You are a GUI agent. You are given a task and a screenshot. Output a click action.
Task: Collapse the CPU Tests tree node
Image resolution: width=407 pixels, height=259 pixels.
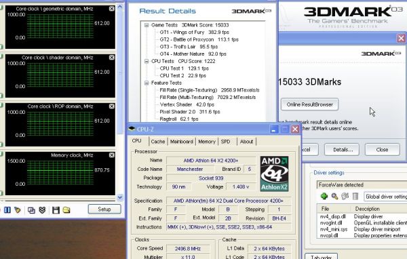(147, 61)
